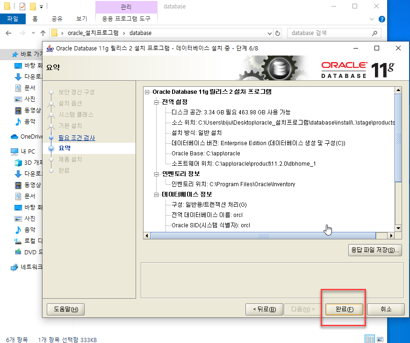The width and height of the screenshot is (410, 343).
Task: Select the 전역 데이터베이스 이름: orcl row
Action: coord(207,215)
